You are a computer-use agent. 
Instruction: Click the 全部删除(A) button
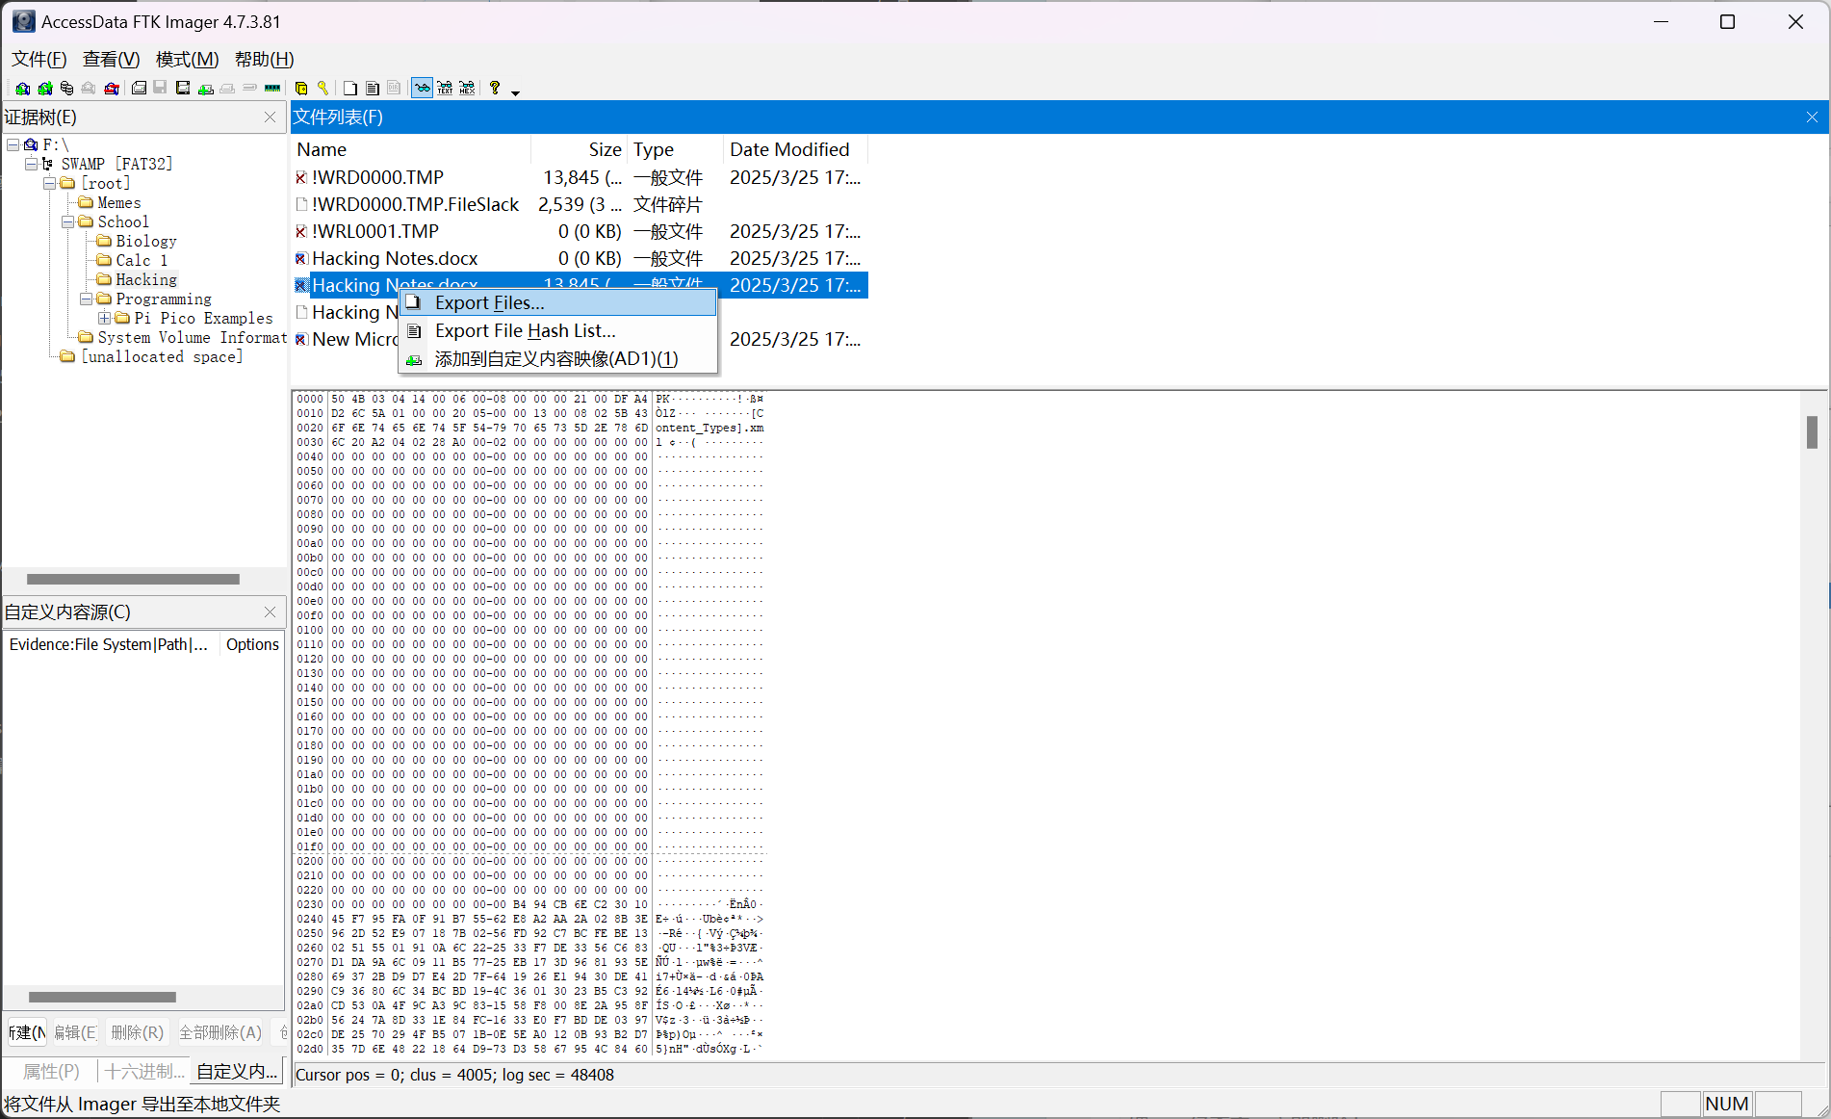220,1032
